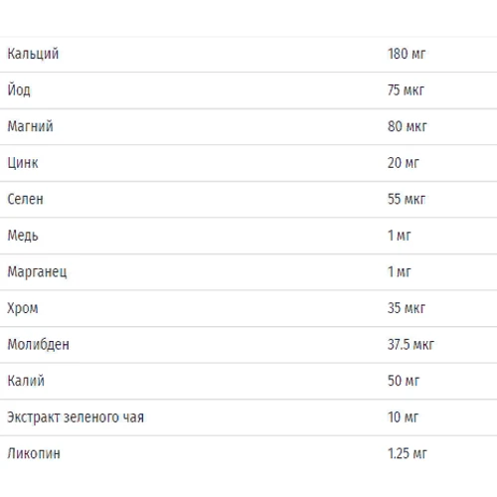Click the Цинк ingredient name
This screenshot has width=497, height=497.
pyautogui.click(x=23, y=163)
